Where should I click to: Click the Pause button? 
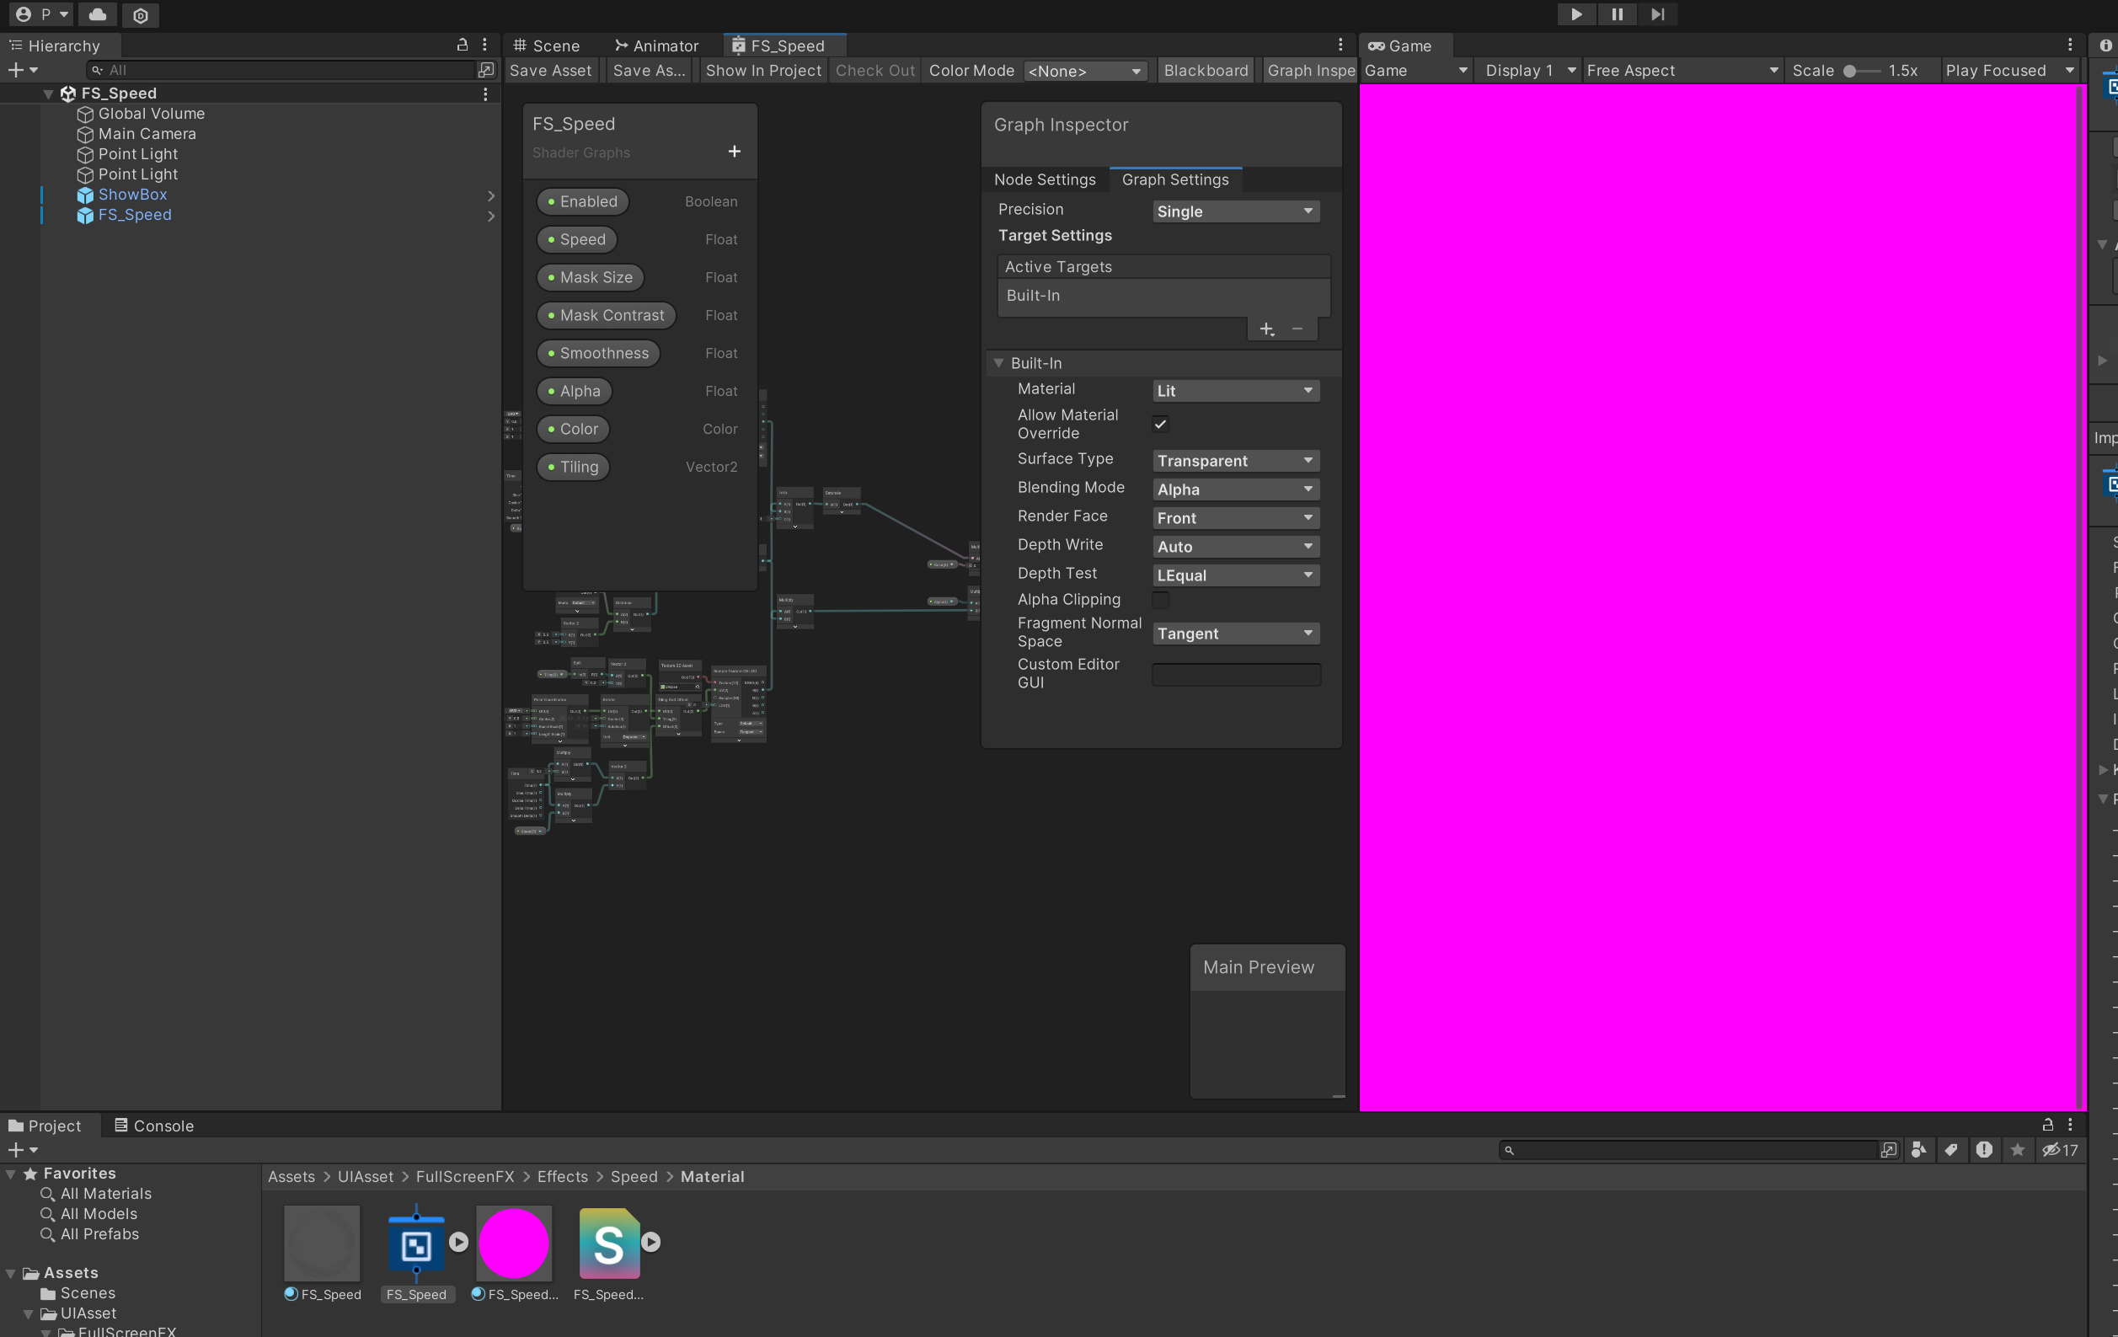tap(1617, 14)
